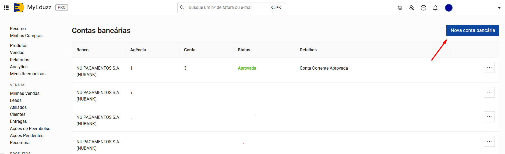Screen dimensions: 505x154
Task: Click the search magnifier icon
Action: click(x=182, y=8)
